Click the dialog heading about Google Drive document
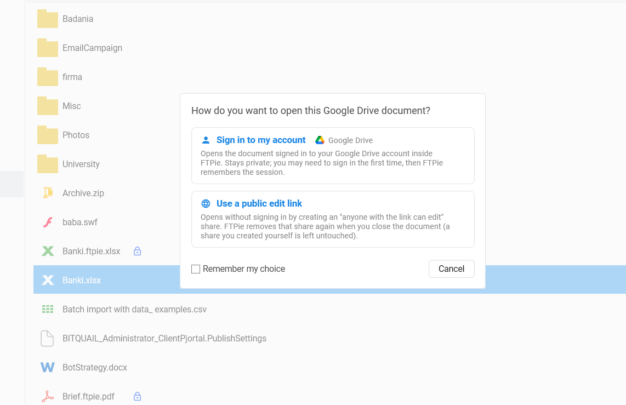Image resolution: width=626 pixels, height=405 pixels. point(311,111)
